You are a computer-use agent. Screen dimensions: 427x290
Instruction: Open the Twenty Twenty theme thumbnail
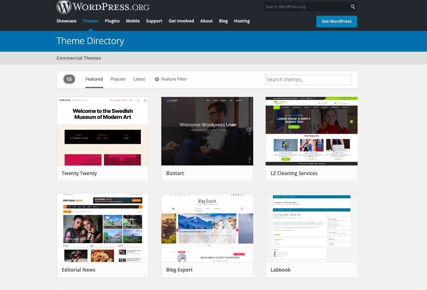tap(103, 131)
